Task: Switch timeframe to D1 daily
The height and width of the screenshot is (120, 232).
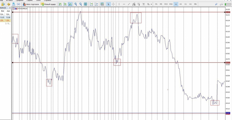Action: (186, 4)
